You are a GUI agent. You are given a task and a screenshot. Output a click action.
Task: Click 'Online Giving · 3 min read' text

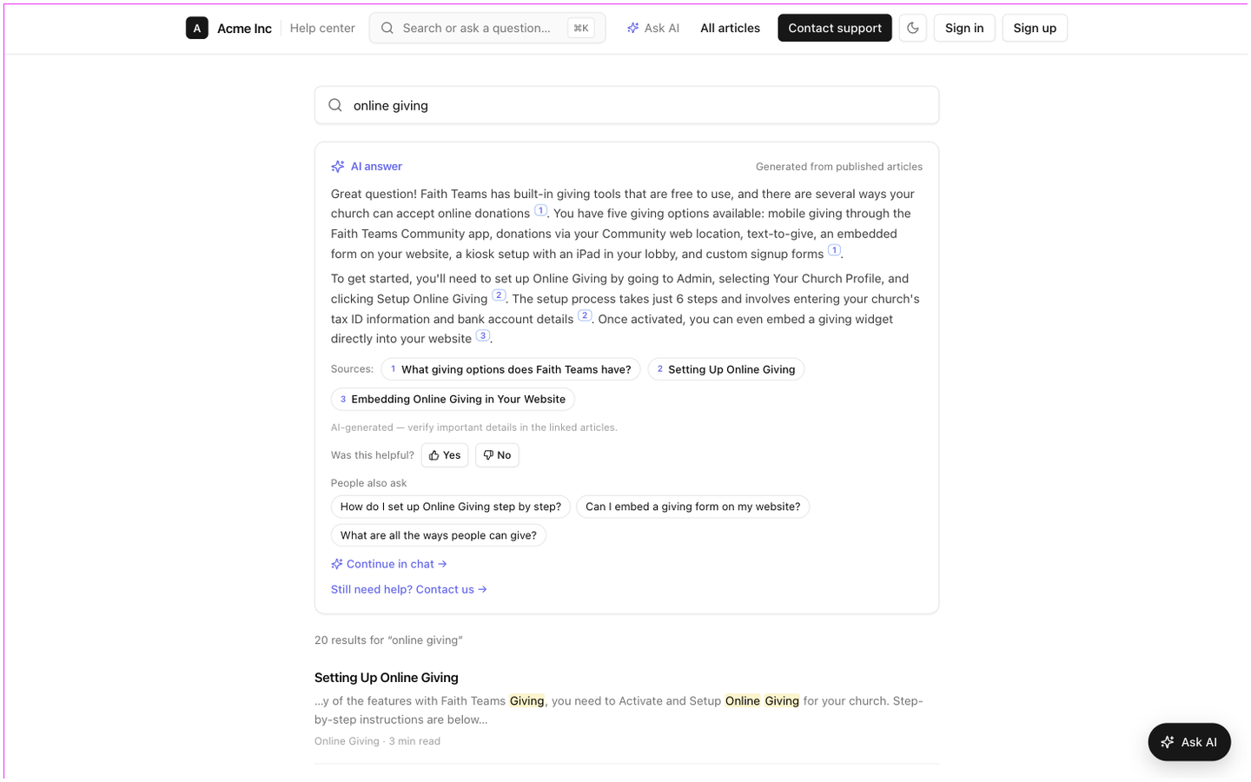(377, 741)
